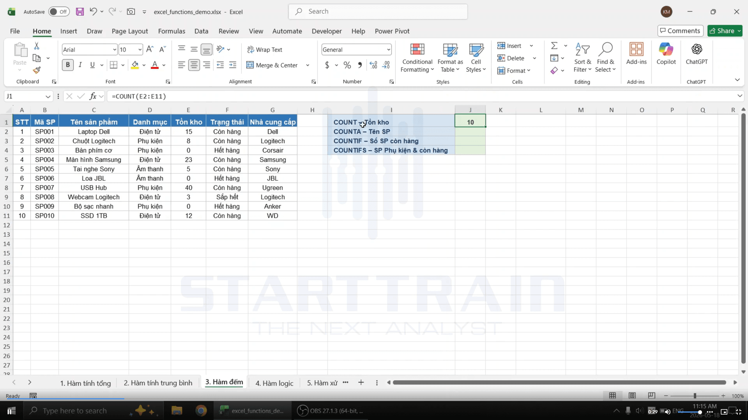The image size is (748, 420).
Task: Apply red Font Color swatch
Action: pyautogui.click(x=155, y=65)
